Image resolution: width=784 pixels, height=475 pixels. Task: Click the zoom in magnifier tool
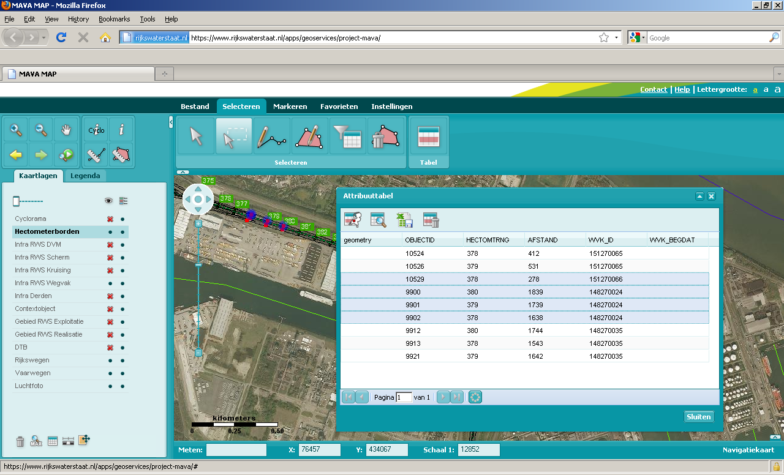(x=17, y=130)
